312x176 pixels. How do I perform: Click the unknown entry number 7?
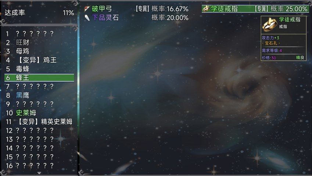(39, 86)
